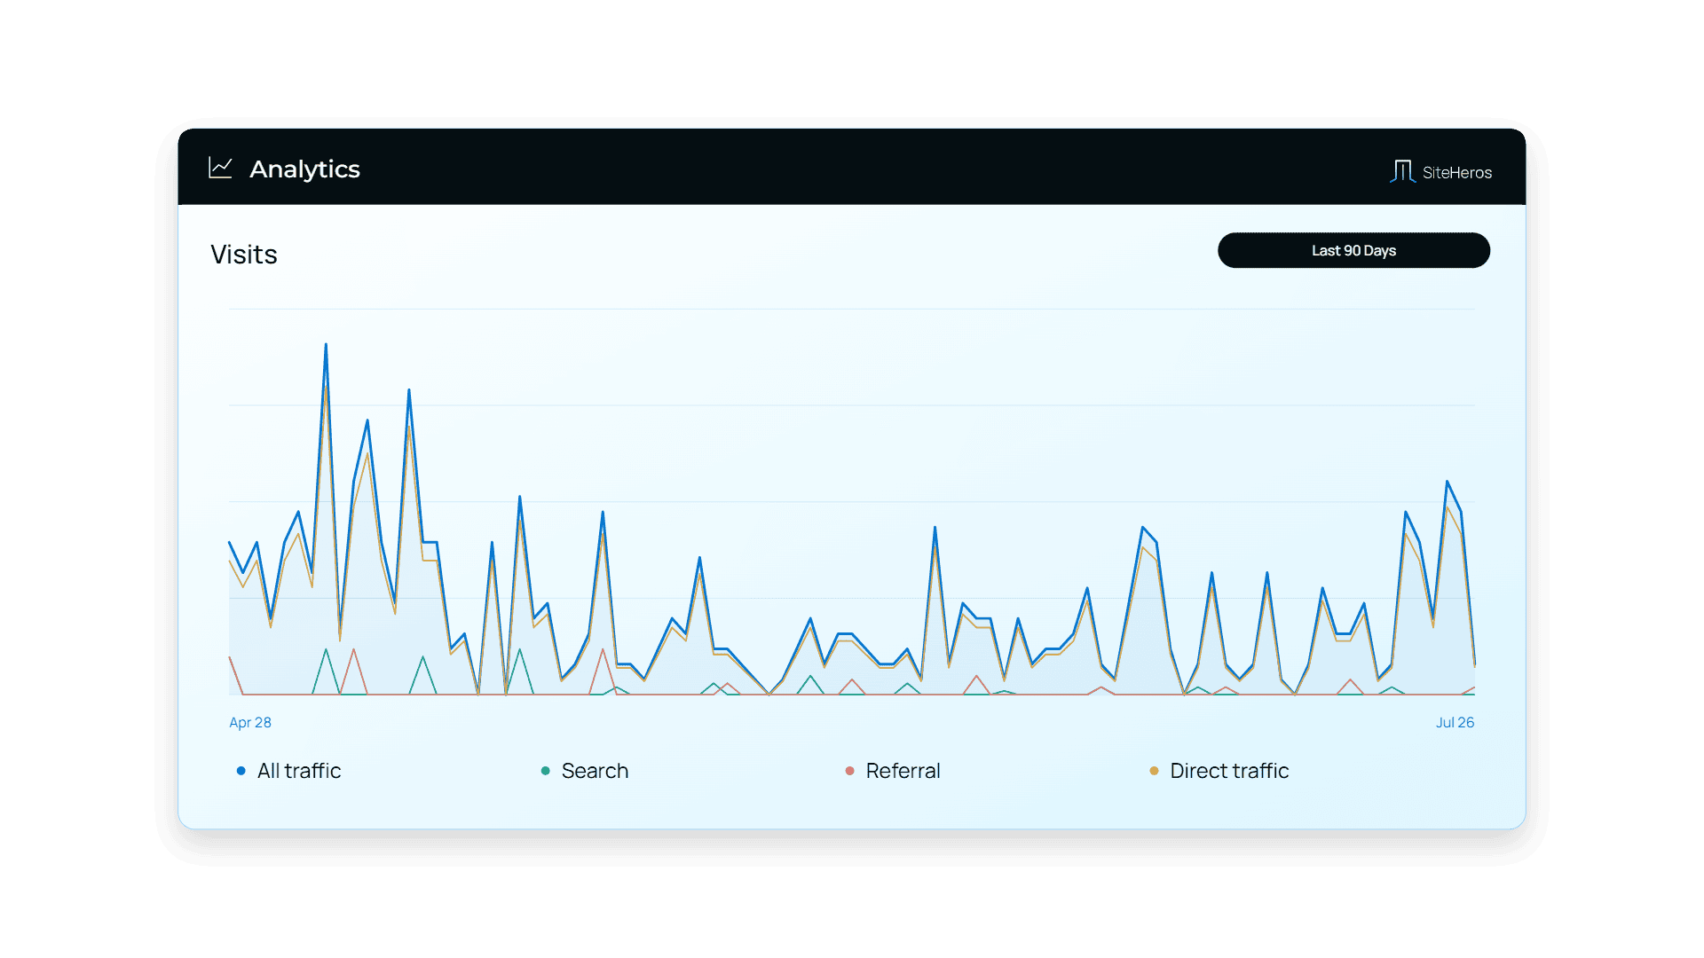1704x958 pixels.
Task: Click the red Referral legend dot
Action: [x=849, y=771]
